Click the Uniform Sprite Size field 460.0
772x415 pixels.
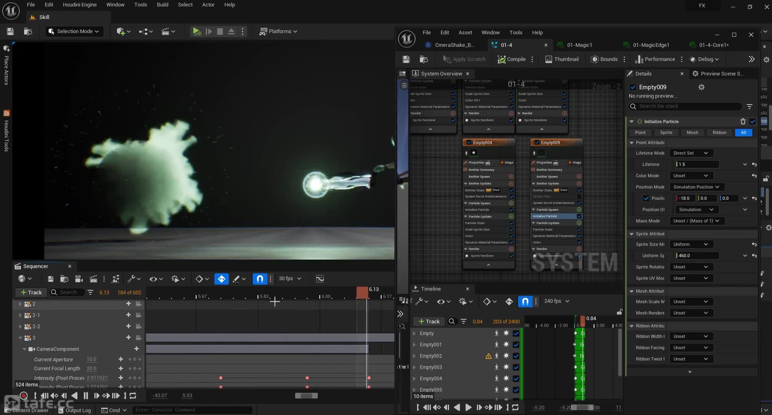point(697,256)
